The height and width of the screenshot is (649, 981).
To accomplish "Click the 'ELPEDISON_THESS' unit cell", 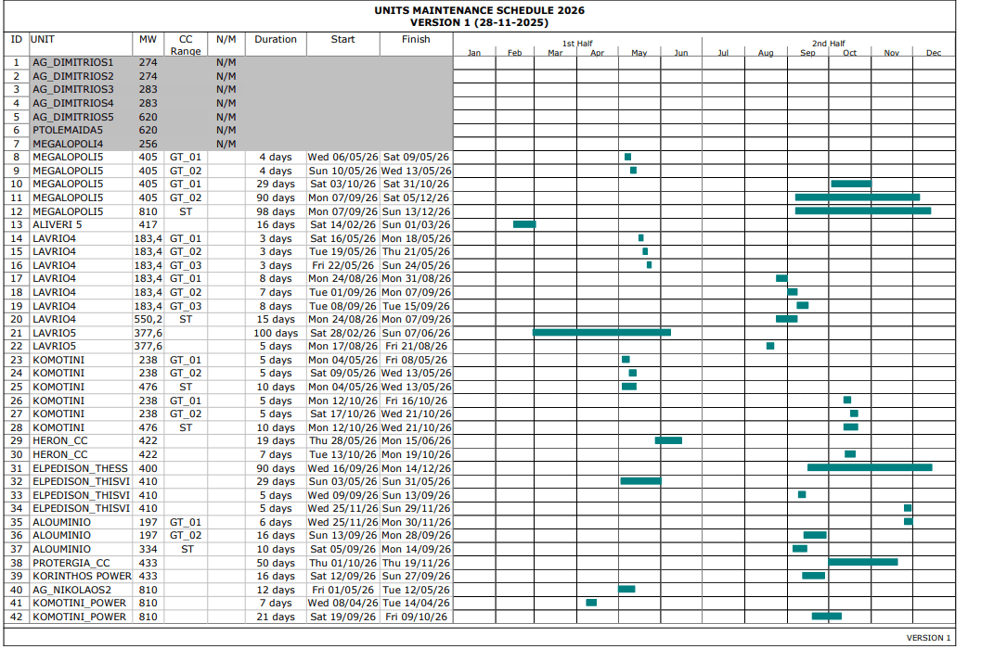I will point(80,468).
